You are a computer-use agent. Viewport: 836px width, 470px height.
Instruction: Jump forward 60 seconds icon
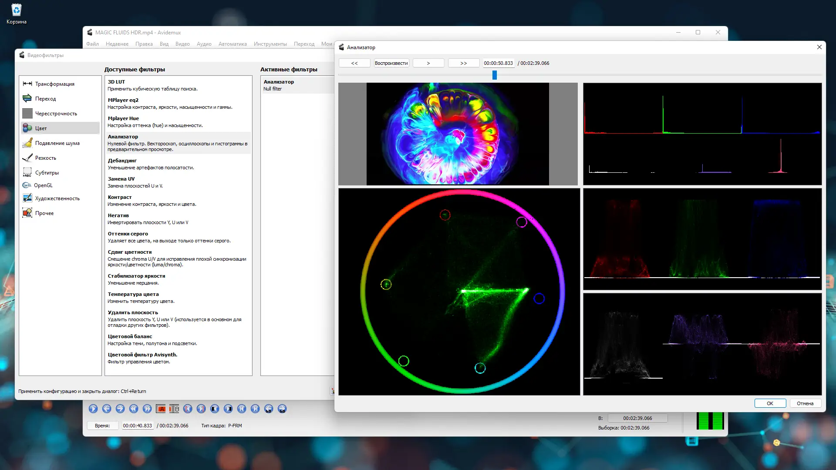(282, 409)
